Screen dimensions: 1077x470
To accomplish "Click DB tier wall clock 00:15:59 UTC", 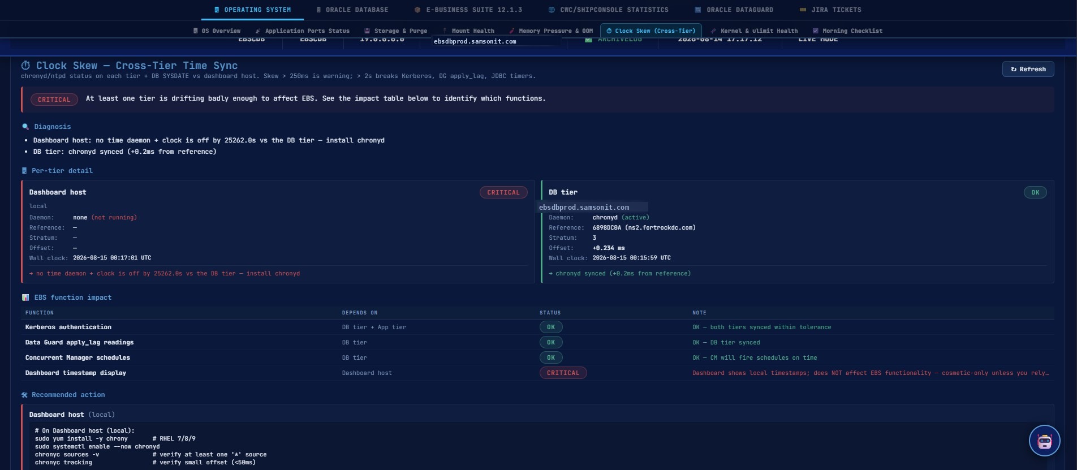I will 631,258.
